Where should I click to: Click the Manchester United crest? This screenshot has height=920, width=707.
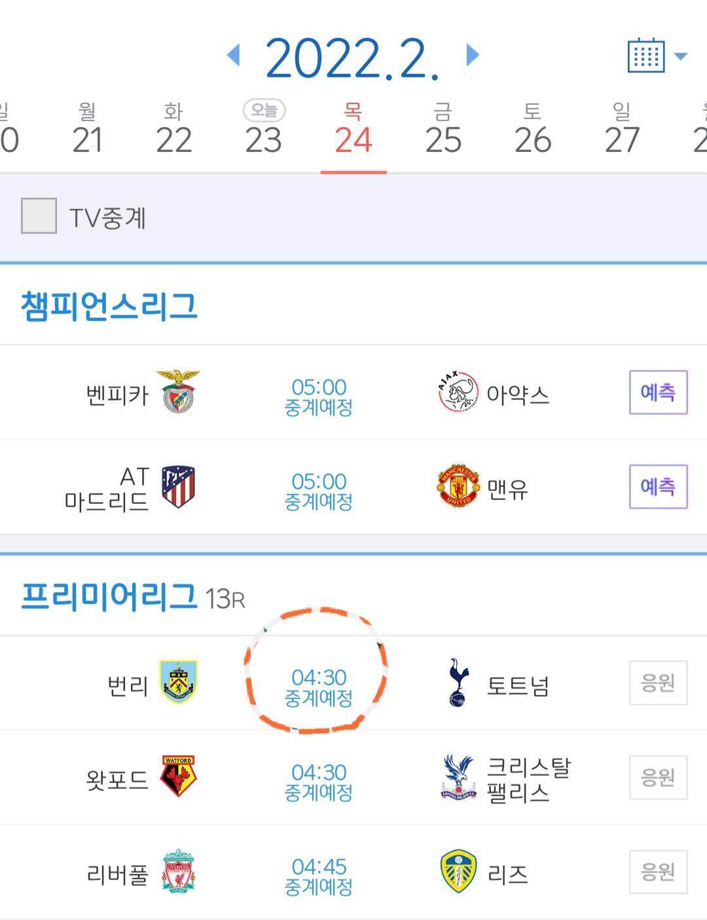(458, 487)
